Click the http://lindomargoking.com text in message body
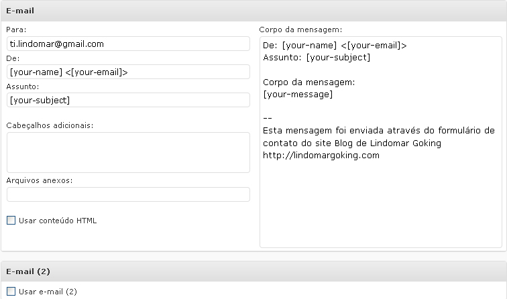The height and width of the screenshot is (299, 507). click(321, 155)
